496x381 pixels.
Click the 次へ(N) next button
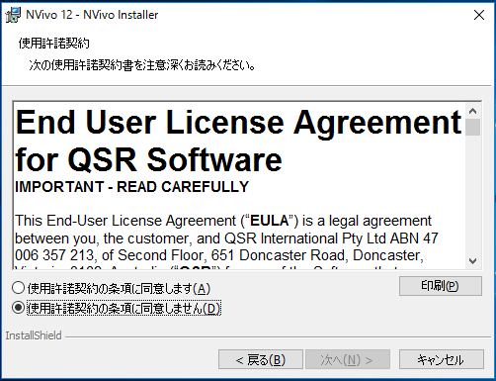pyautogui.click(x=348, y=359)
